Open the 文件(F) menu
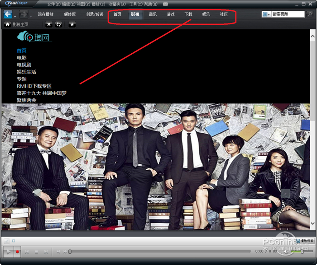The height and width of the screenshot is (265, 317). (54, 4)
